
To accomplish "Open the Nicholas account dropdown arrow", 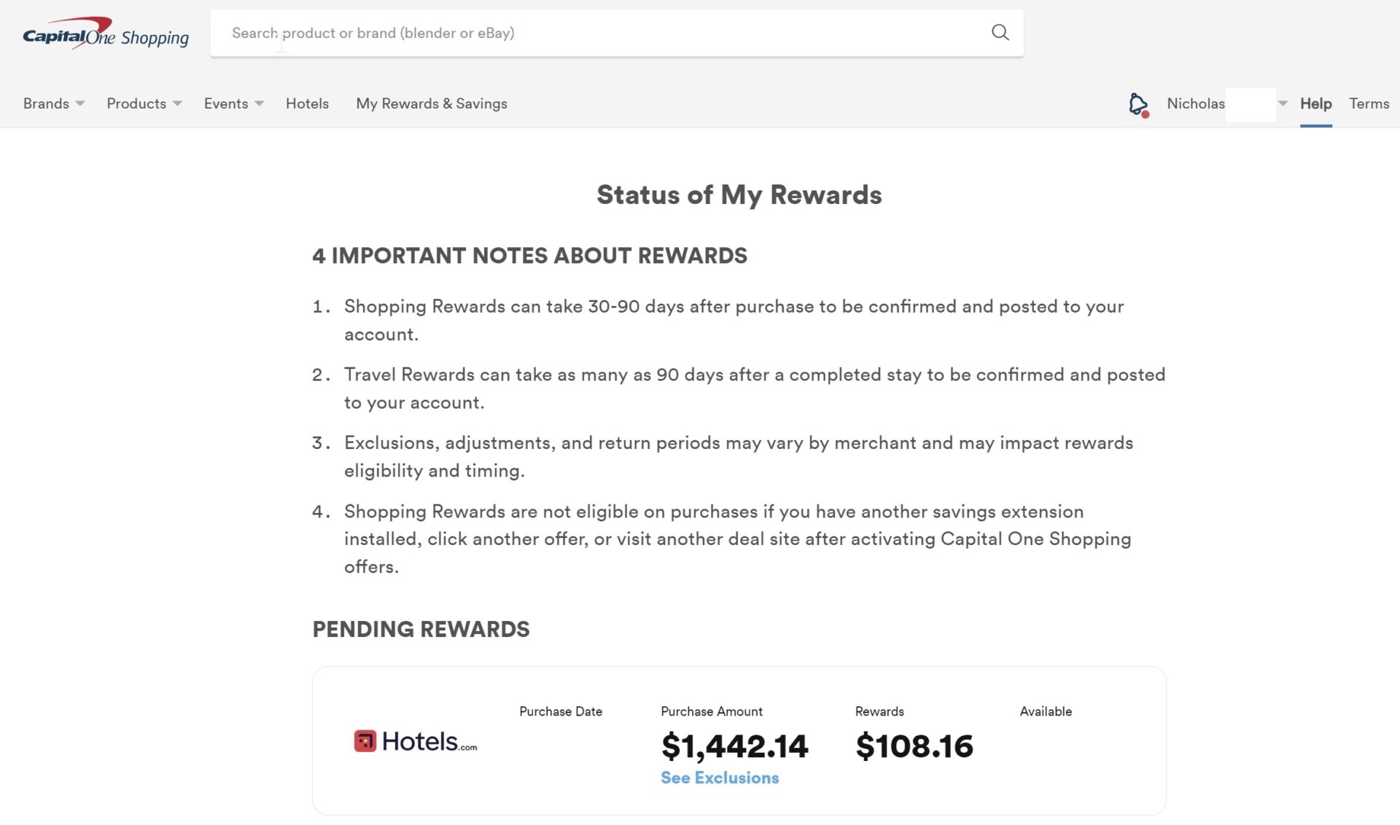I will pyautogui.click(x=1281, y=104).
